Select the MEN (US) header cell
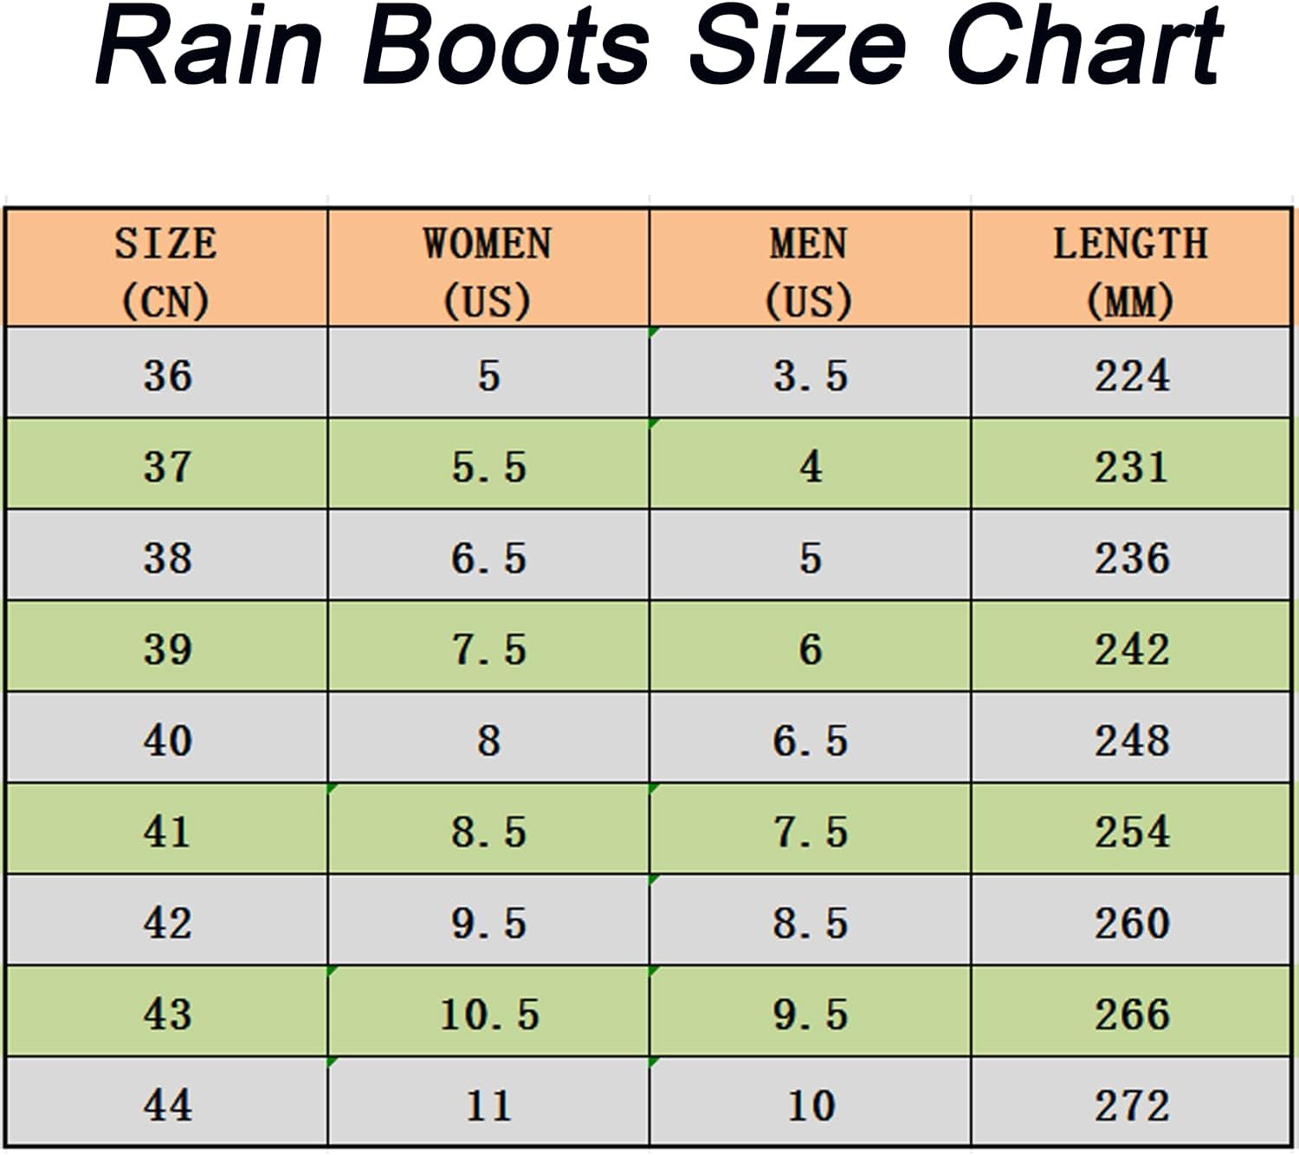Viewport: 1299px width, 1155px height. 810,268
